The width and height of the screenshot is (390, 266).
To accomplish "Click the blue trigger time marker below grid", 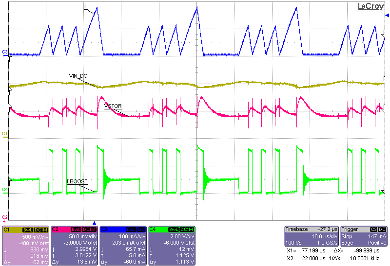I will 94,223.
